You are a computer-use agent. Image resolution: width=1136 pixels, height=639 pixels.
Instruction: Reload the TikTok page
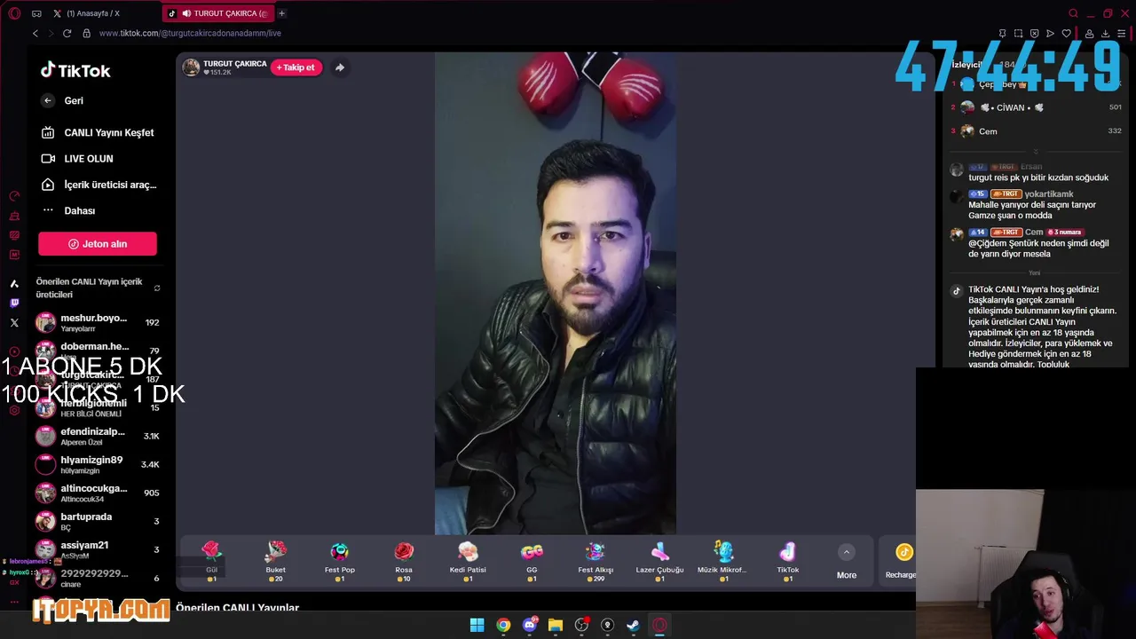coord(67,33)
